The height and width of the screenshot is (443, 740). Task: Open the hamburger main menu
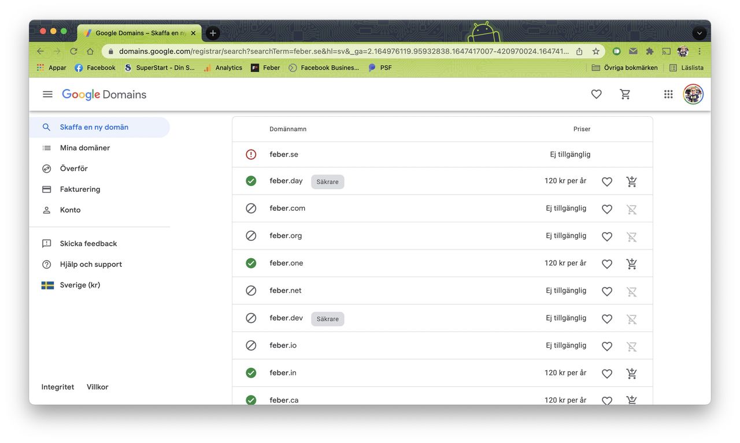coord(47,94)
